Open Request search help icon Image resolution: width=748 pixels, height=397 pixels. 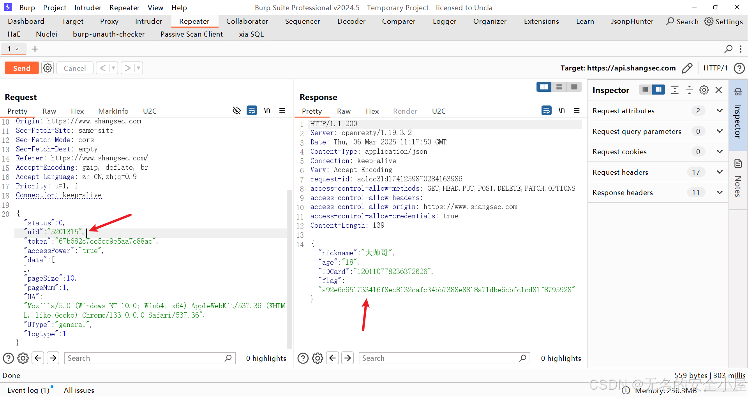click(x=8, y=358)
